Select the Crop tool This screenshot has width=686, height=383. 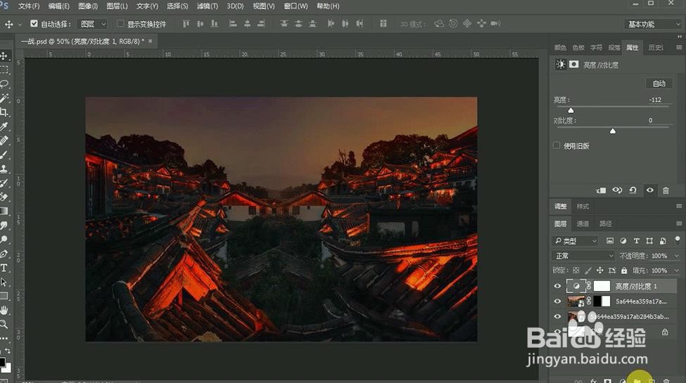(4, 112)
